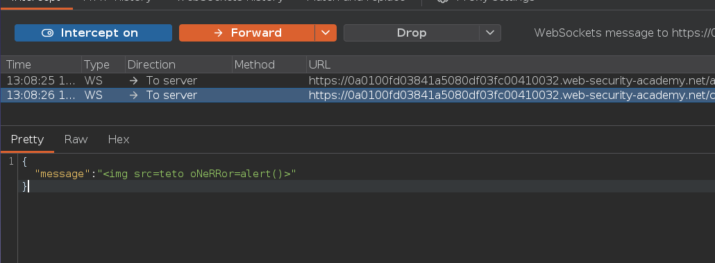Click the Drop button
Screen dimensions: 715x263
[x=412, y=33]
